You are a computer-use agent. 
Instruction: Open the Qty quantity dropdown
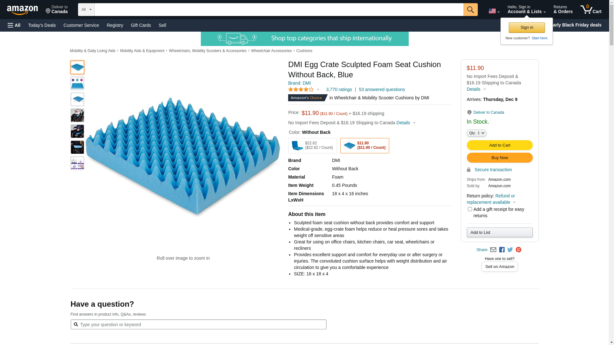[x=476, y=133]
